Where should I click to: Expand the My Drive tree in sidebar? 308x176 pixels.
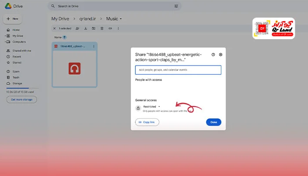click(4, 36)
